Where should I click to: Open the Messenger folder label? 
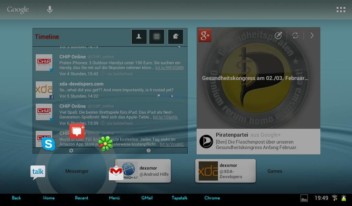click(x=77, y=171)
